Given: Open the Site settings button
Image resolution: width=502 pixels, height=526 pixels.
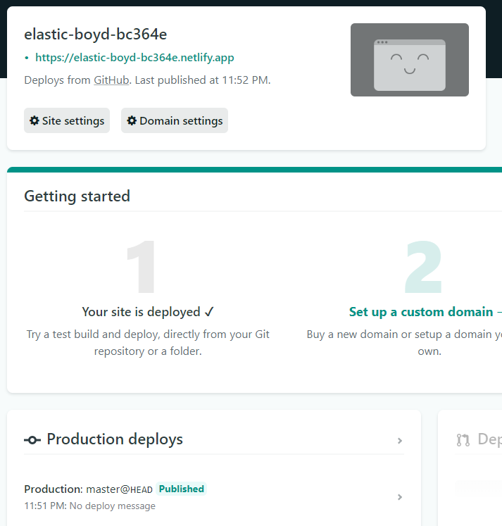Looking at the screenshot, I should 67,120.
